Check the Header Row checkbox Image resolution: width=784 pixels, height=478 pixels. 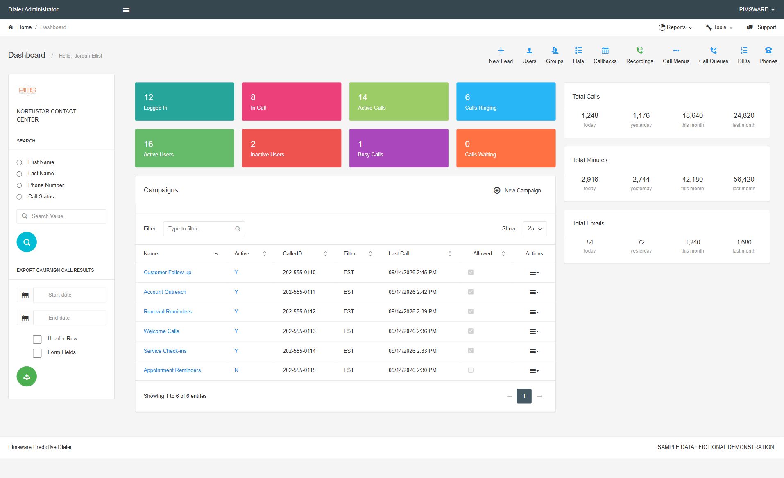(37, 339)
